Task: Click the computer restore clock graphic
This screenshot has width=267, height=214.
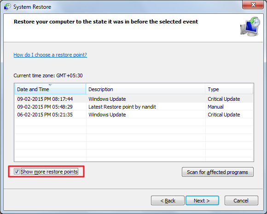Action: click(x=250, y=26)
